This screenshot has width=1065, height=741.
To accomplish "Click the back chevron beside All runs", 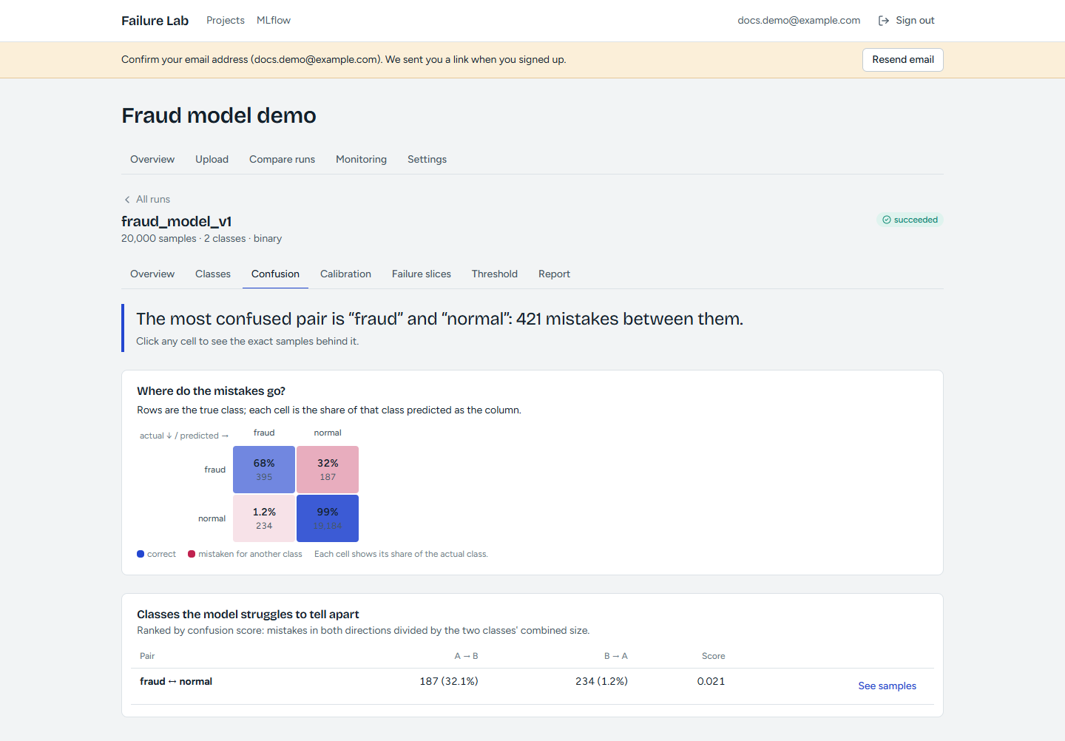I will [127, 200].
